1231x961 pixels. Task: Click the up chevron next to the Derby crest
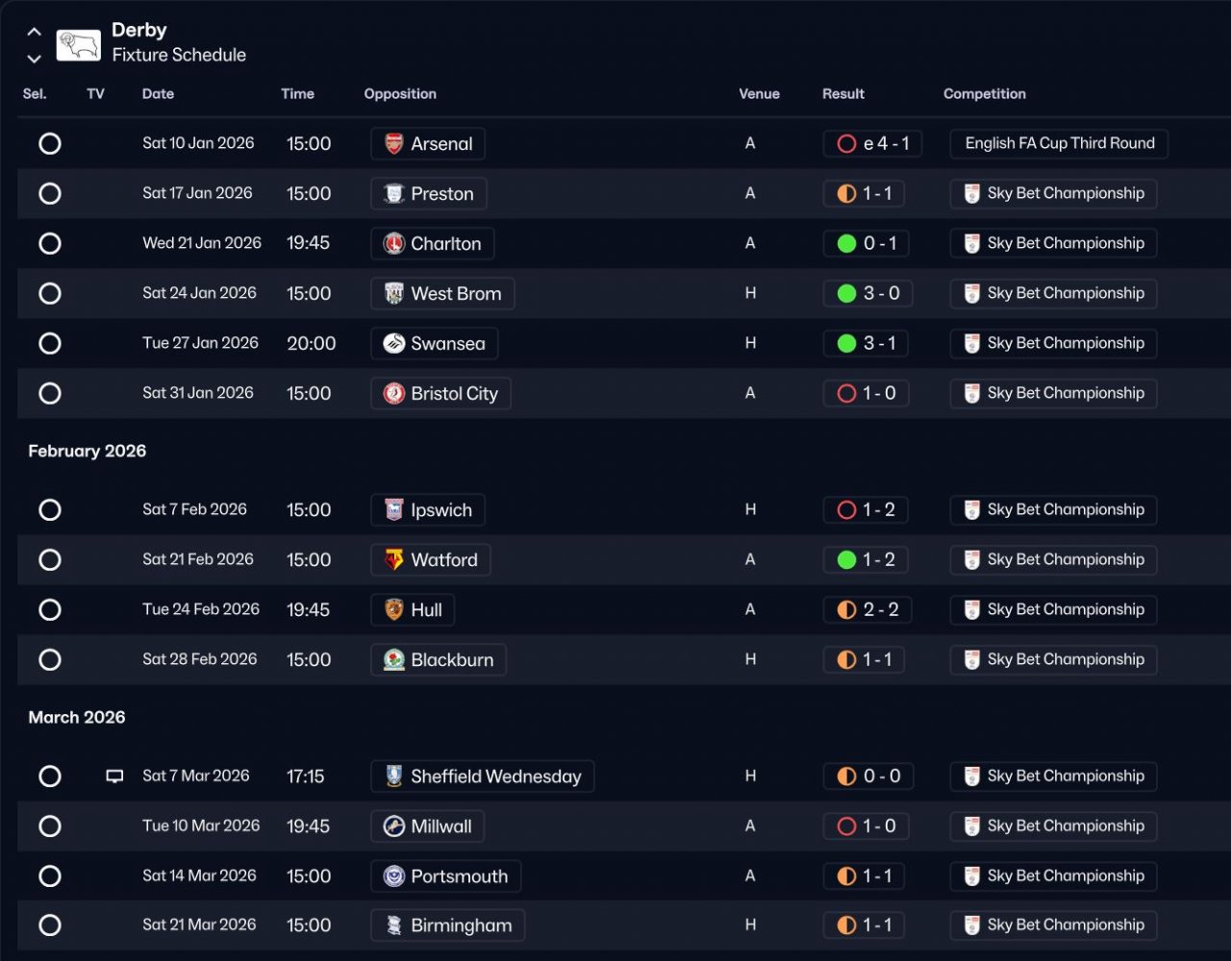click(x=34, y=32)
